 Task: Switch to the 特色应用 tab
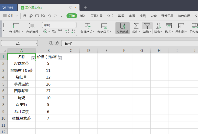click(x=184, y=16)
